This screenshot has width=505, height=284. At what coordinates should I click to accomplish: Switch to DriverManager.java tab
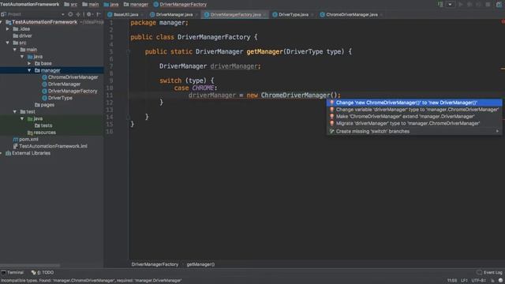point(174,14)
